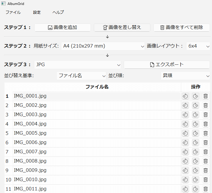This screenshot has height=193, width=212.
Task: Rotate IMG_0003.jpg clockwise
Action: pyautogui.click(x=195, y=115)
